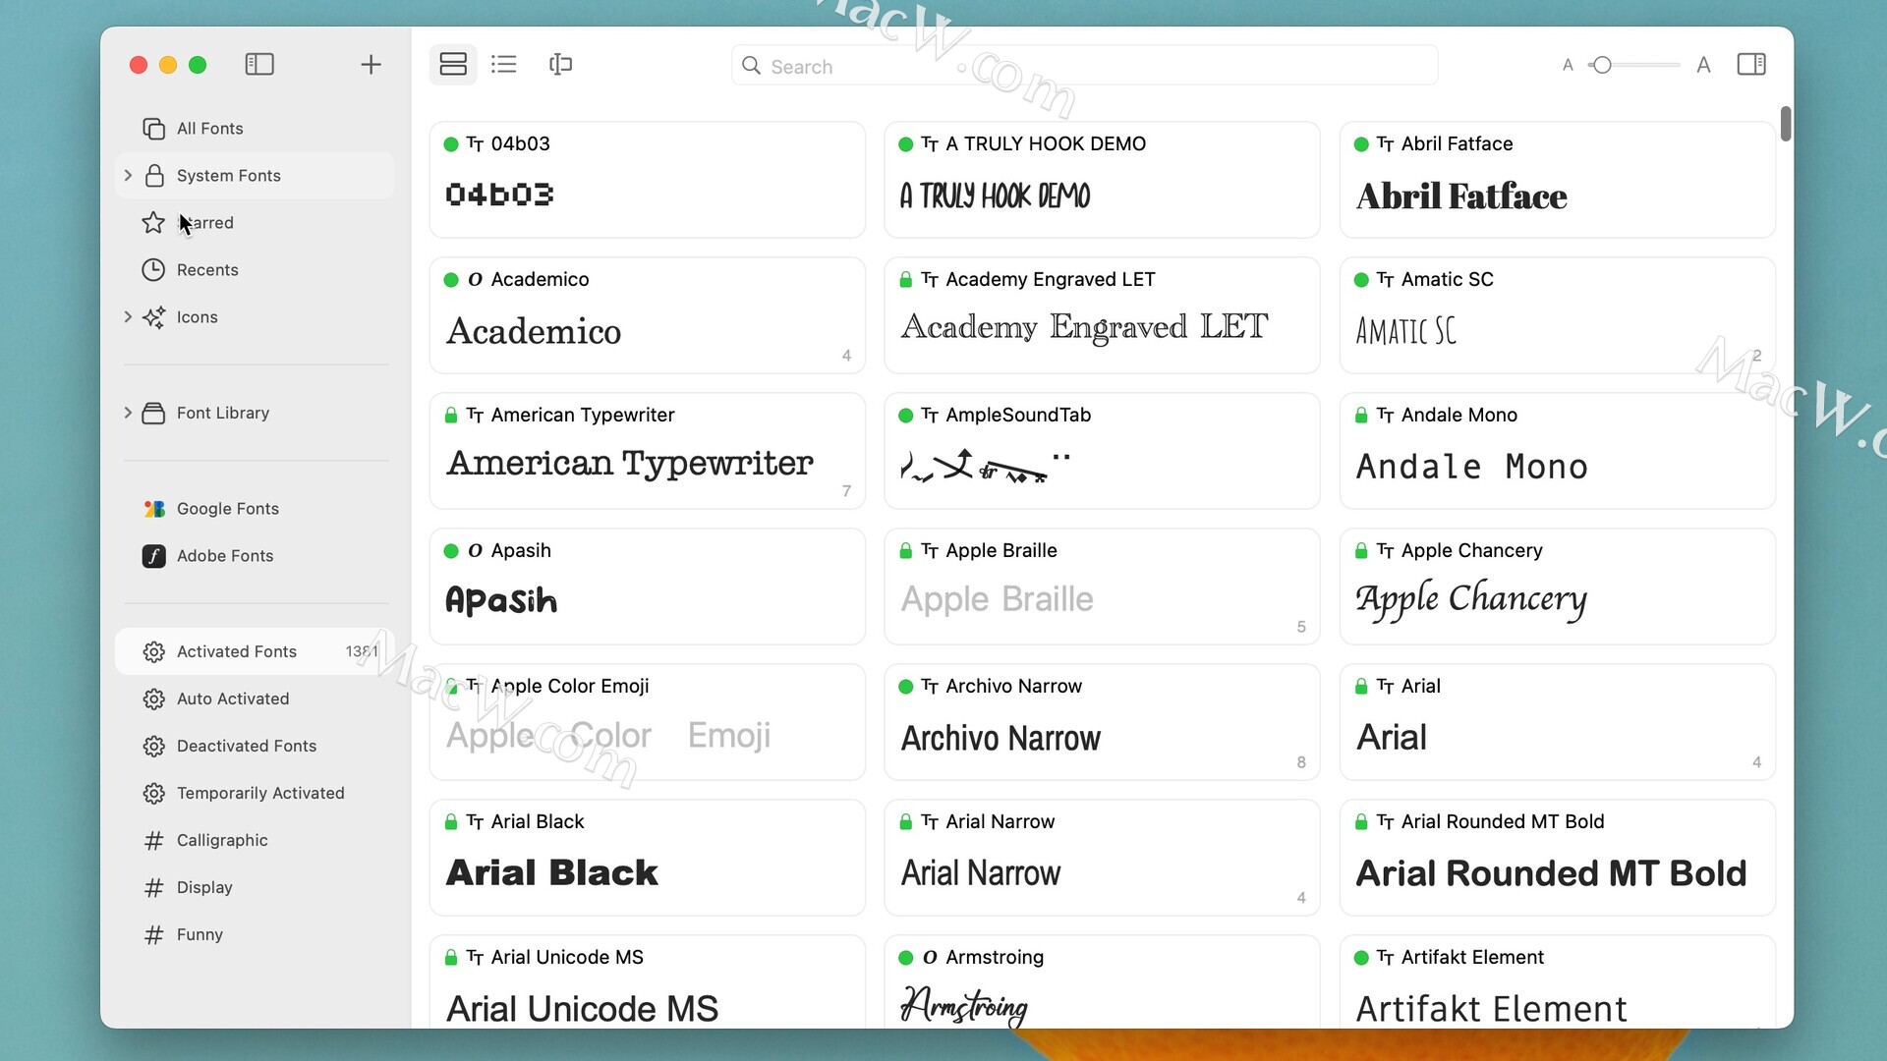Image resolution: width=1887 pixels, height=1061 pixels.
Task: Click the Apple Color Emoji preview text
Action: pos(608,736)
